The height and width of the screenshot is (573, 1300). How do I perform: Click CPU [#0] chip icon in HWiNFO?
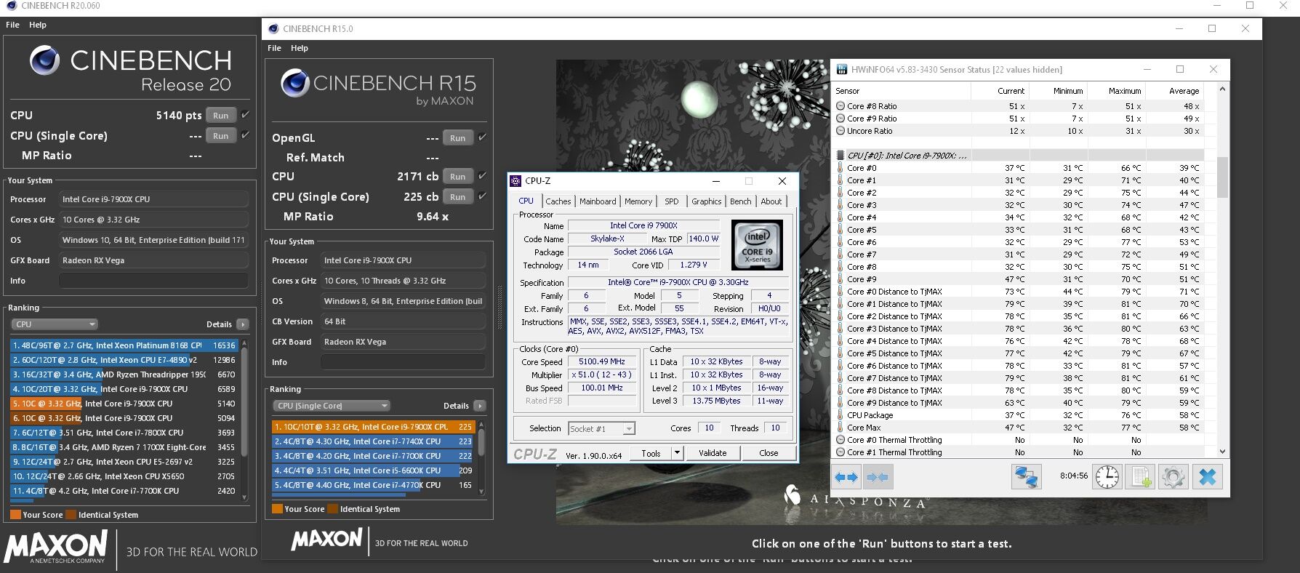coord(840,156)
